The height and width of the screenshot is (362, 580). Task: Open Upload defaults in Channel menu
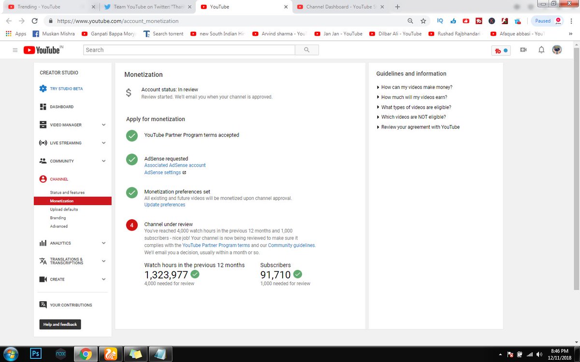pyautogui.click(x=64, y=209)
